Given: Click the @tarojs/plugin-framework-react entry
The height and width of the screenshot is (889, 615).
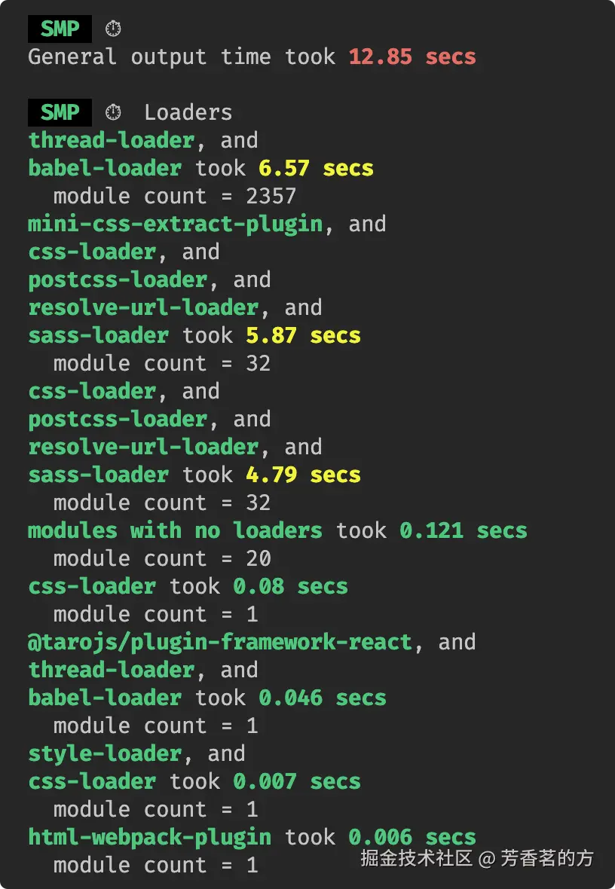Looking at the screenshot, I should pos(220,642).
